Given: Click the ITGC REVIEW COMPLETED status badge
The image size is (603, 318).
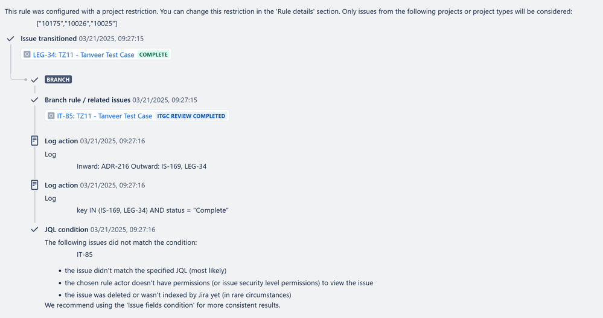Looking at the screenshot, I should coord(191,116).
